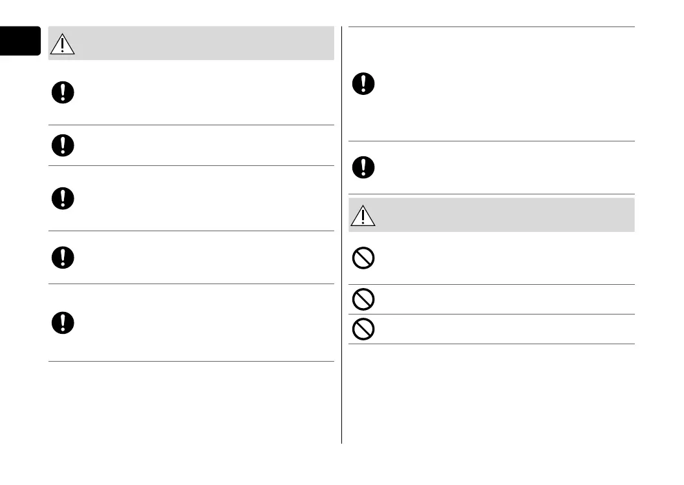Image resolution: width=684 pixels, height=485 pixels.
Task: Click the warning triangle in the left header
Action: (62, 43)
